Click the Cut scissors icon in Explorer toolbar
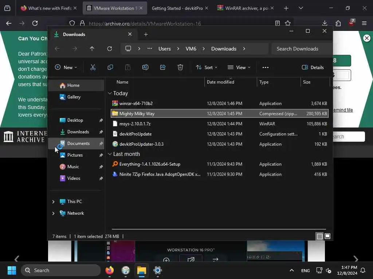 [93, 67]
